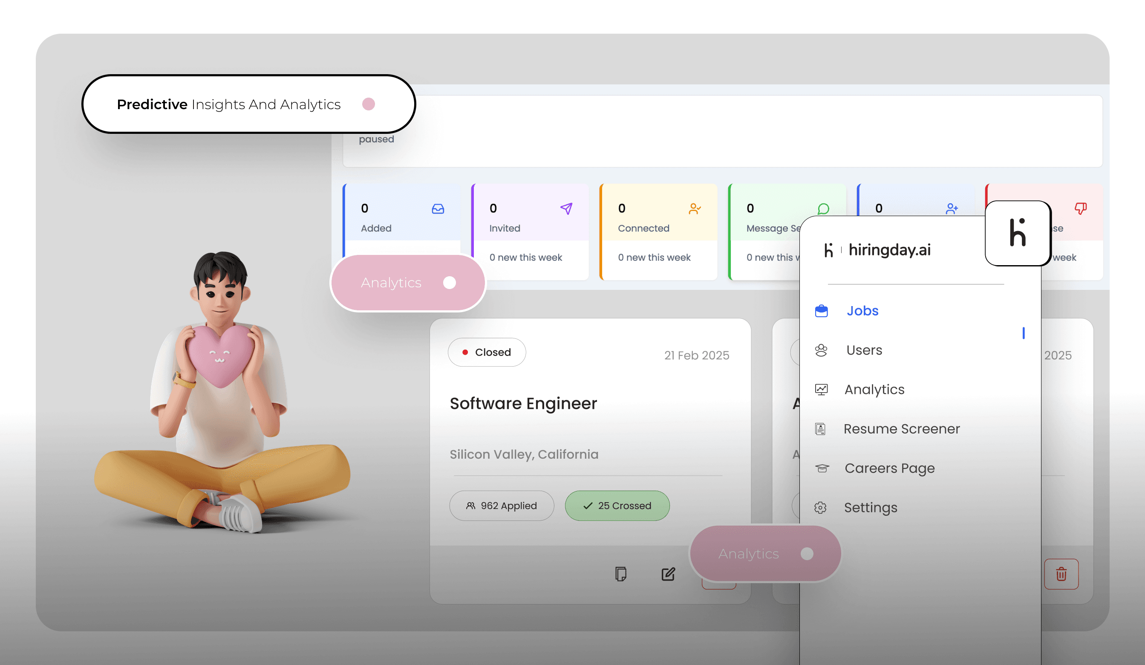Click the Closed status badge
Image resolution: width=1145 pixels, height=665 pixels.
tap(487, 352)
